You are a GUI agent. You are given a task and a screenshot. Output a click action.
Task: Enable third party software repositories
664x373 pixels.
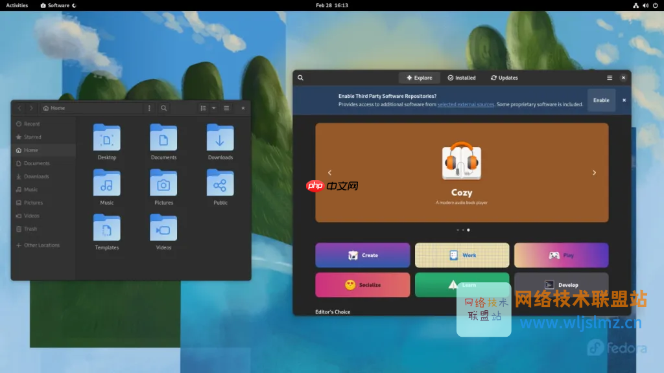pyautogui.click(x=601, y=100)
